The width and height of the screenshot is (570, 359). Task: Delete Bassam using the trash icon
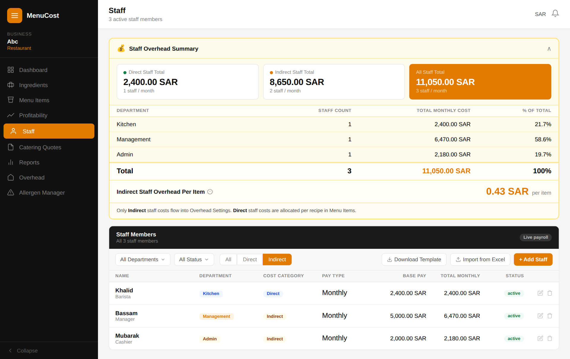click(x=550, y=316)
